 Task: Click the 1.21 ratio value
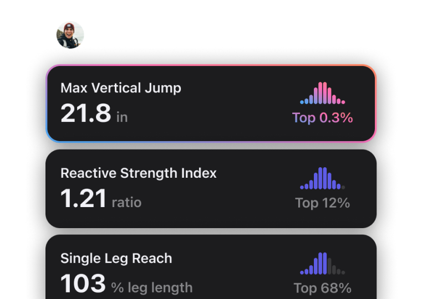tap(101, 199)
